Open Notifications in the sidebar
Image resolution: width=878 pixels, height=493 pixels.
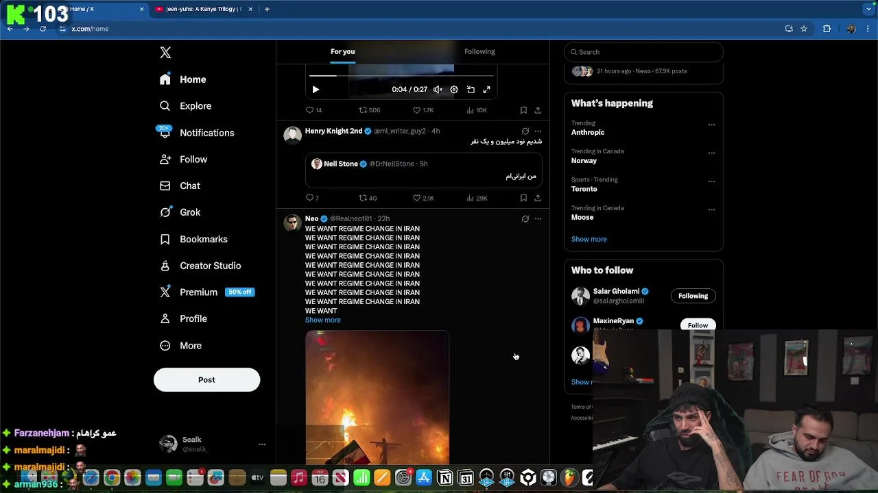point(196,133)
